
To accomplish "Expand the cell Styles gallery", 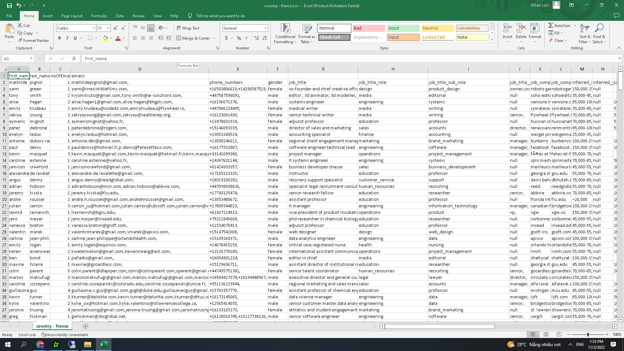I will 492,39.
